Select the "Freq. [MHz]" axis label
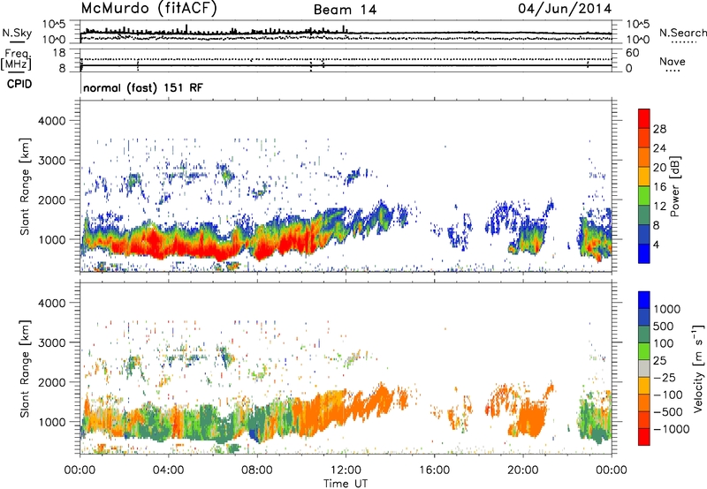 point(17,60)
